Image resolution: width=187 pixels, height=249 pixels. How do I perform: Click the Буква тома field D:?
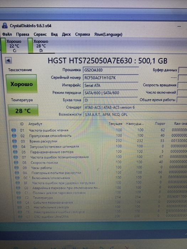coord(110,100)
